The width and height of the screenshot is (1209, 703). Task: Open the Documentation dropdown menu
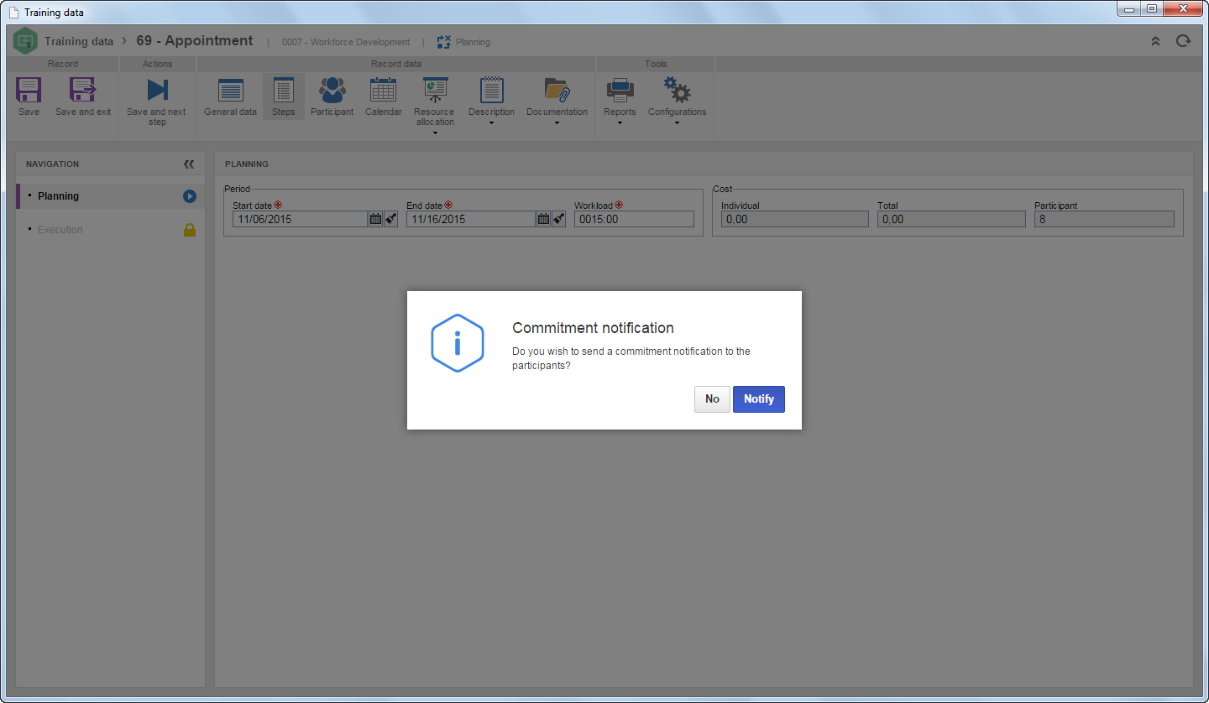click(557, 102)
